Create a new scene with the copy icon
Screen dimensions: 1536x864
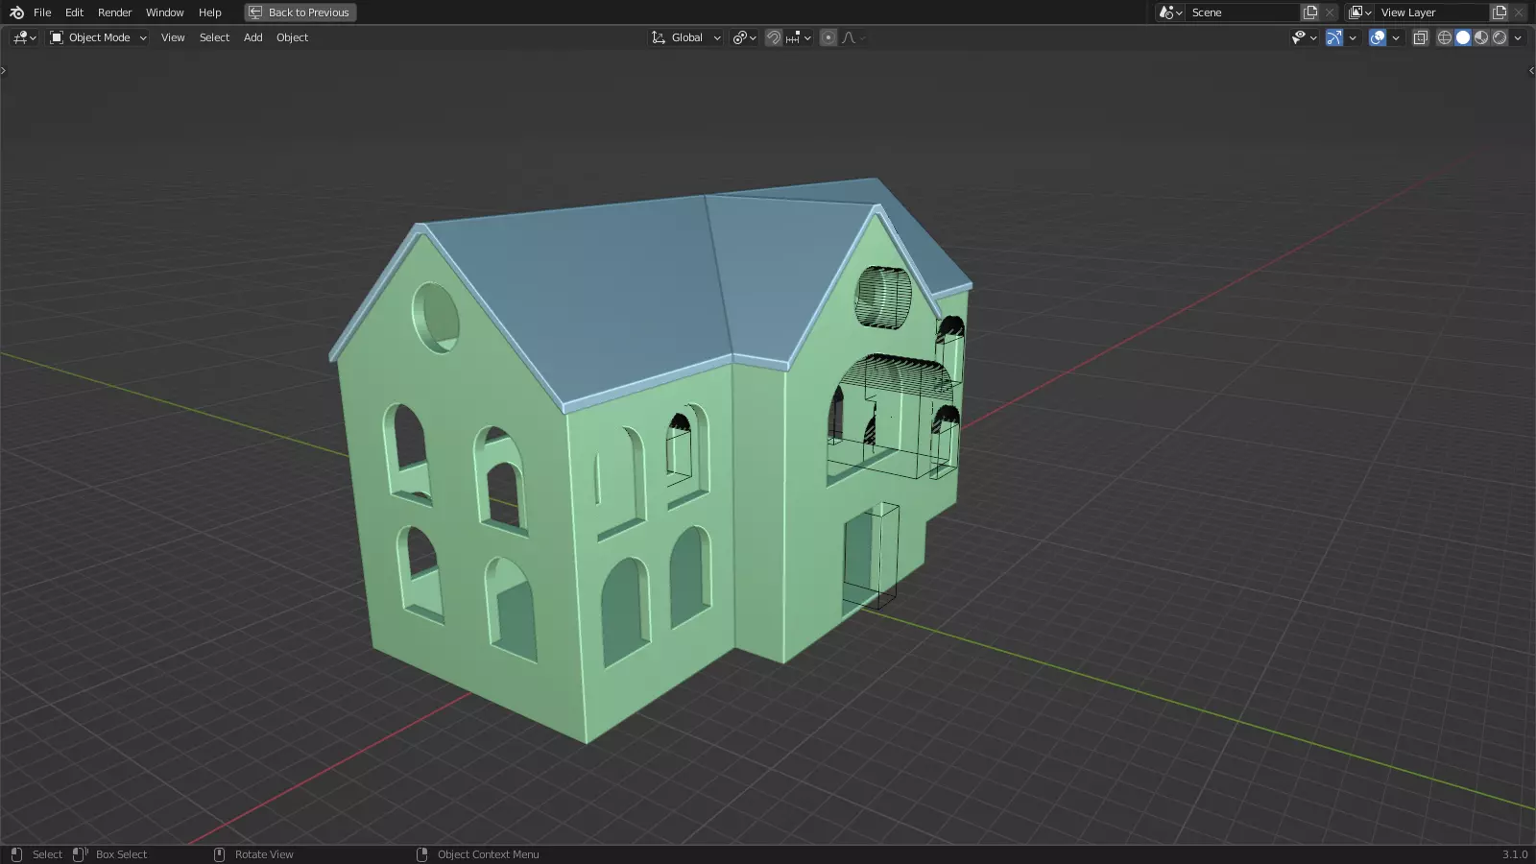pyautogui.click(x=1310, y=12)
